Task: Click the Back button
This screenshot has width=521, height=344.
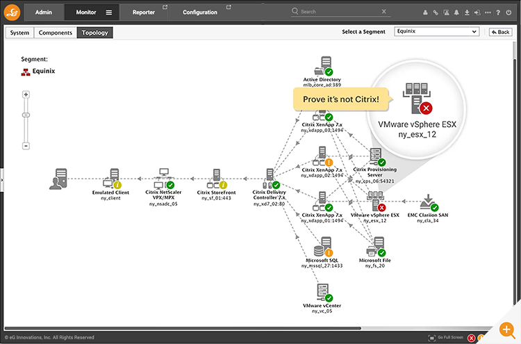Action: pyautogui.click(x=500, y=32)
